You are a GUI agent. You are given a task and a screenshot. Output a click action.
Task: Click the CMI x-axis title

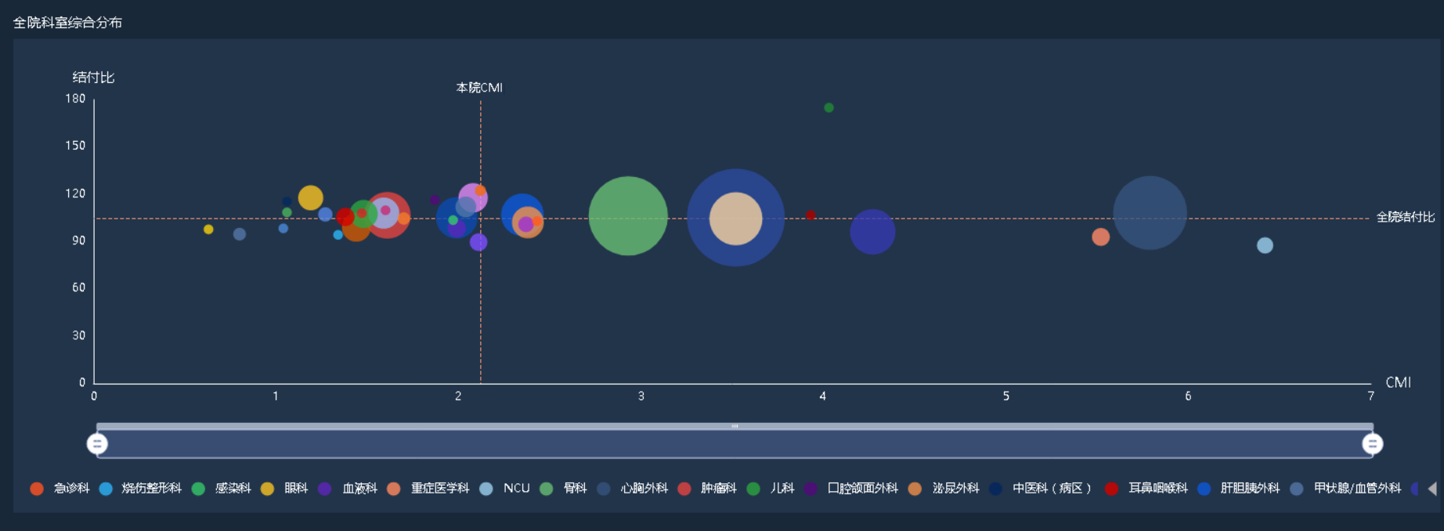pos(1398,382)
